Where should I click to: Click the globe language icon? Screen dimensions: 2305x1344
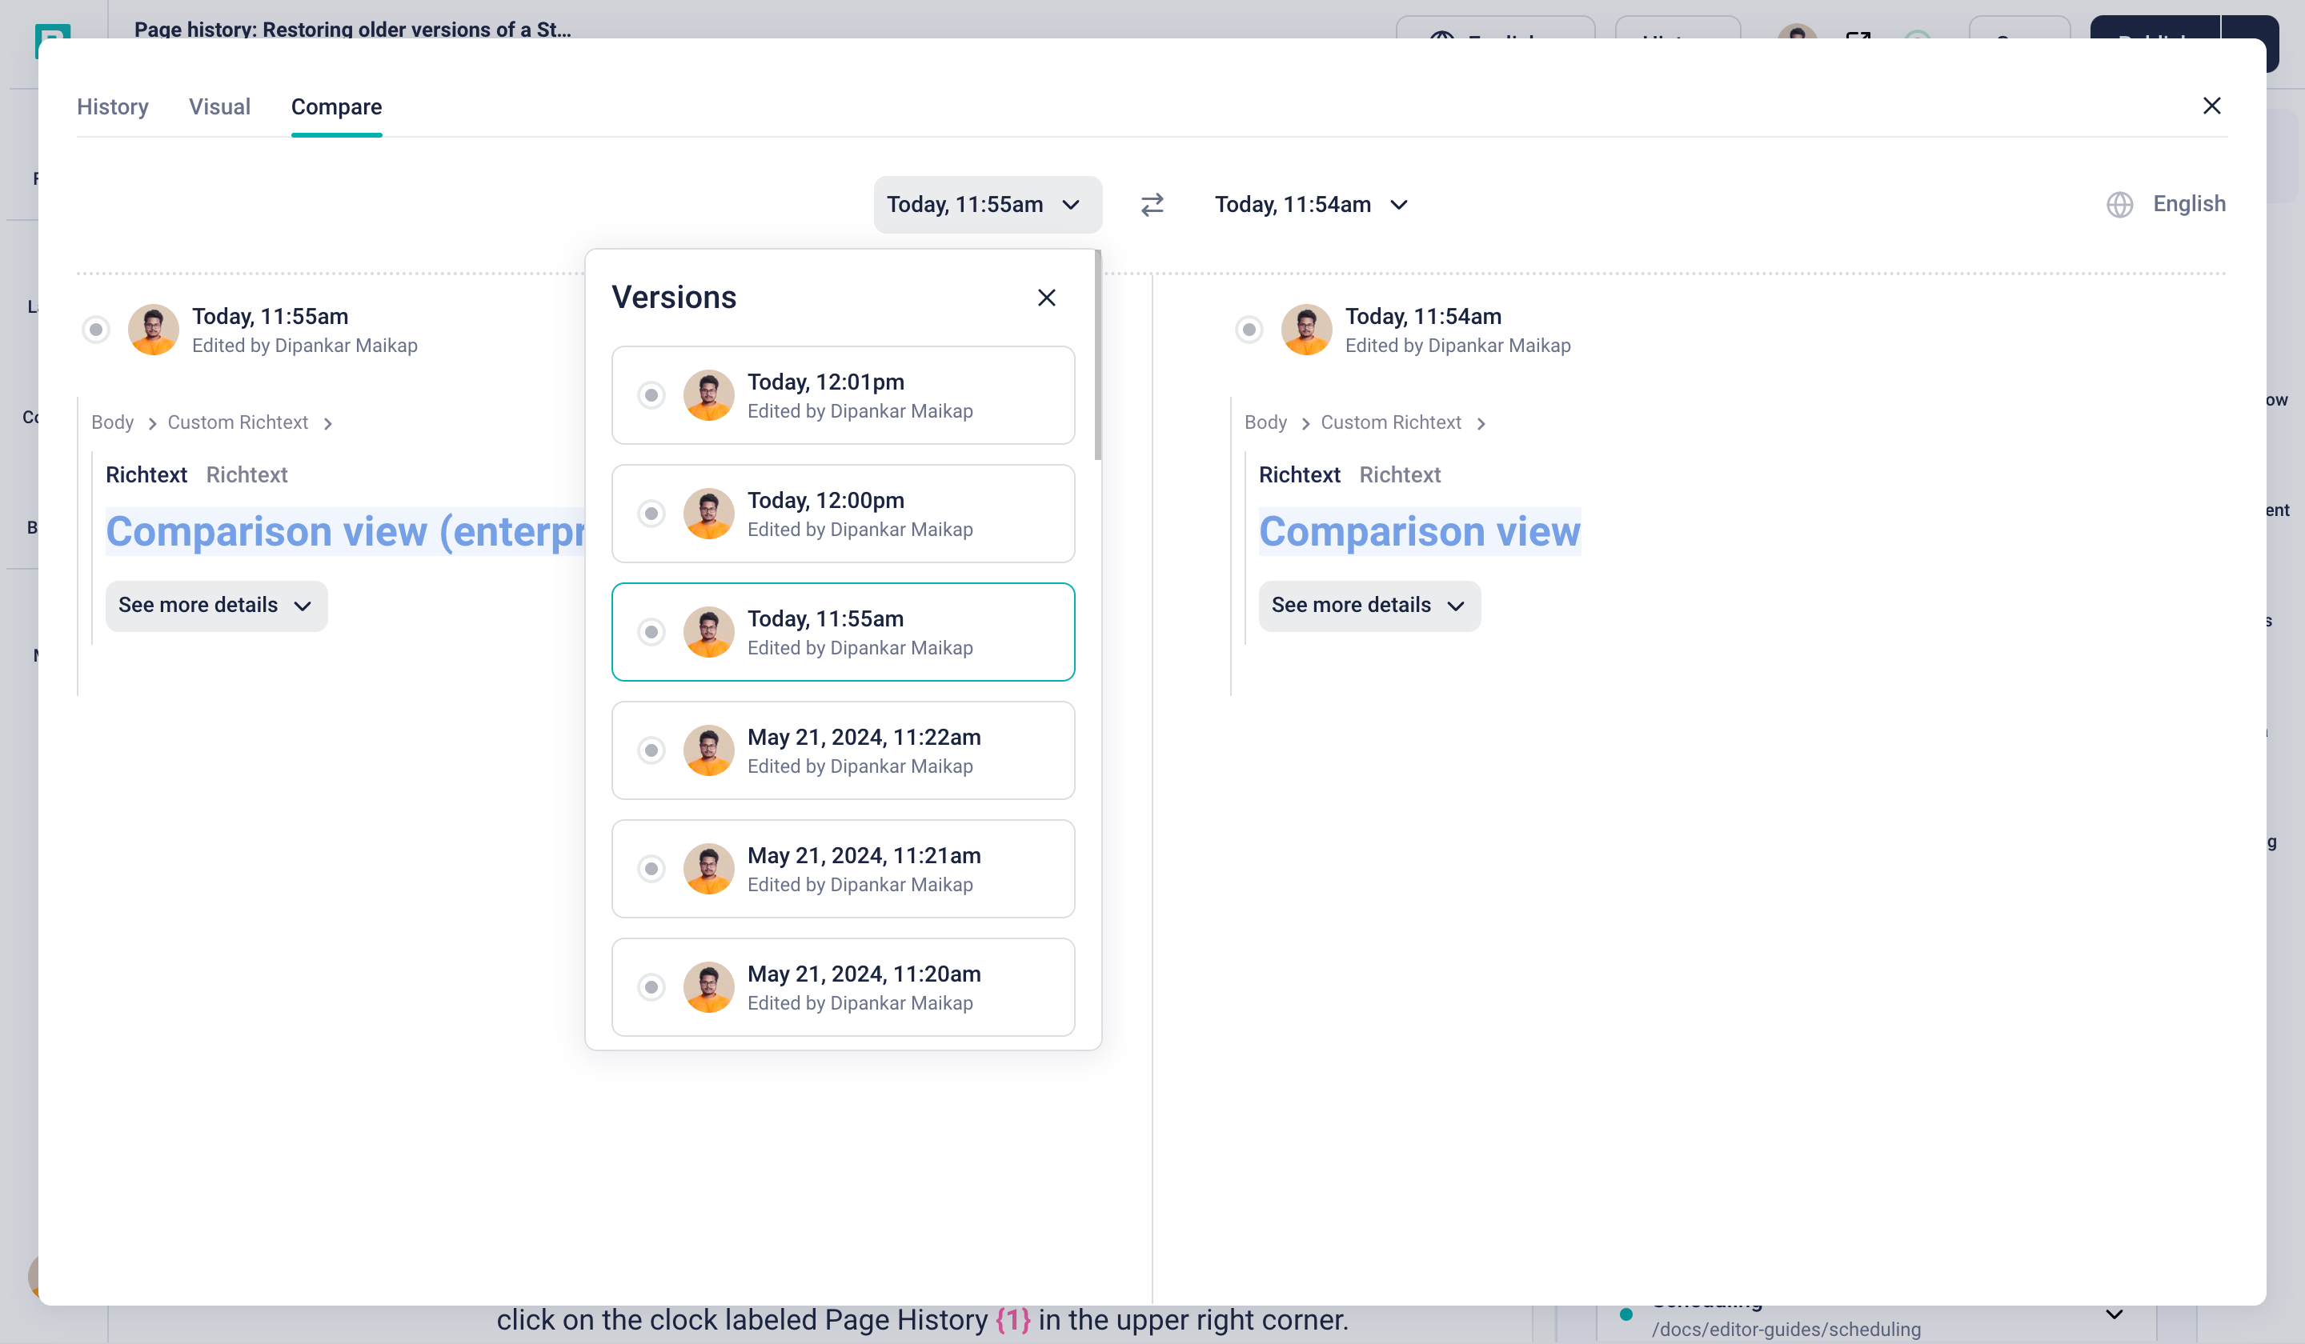(x=2119, y=204)
